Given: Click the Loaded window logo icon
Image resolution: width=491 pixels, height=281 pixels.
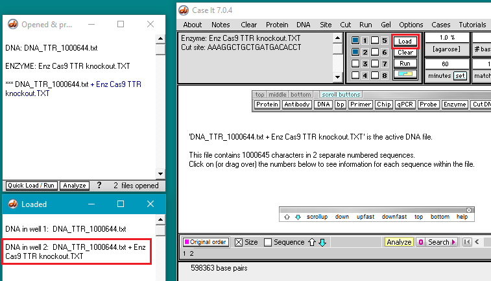Looking at the screenshot, I should pyautogui.click(x=13, y=204).
